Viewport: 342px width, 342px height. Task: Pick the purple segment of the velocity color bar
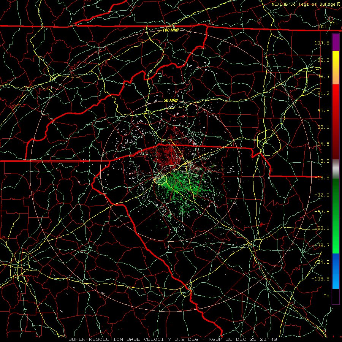click(x=336, y=42)
